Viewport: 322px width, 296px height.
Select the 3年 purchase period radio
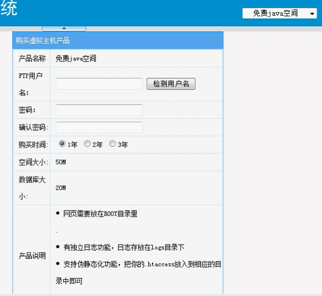(x=112, y=144)
